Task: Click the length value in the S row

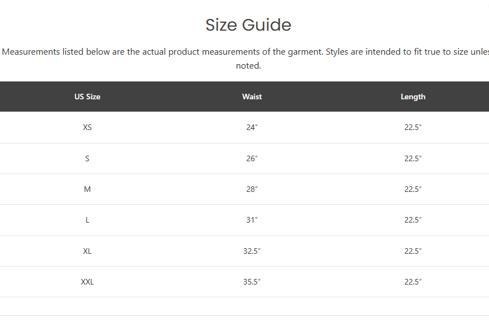Action: 413,158
